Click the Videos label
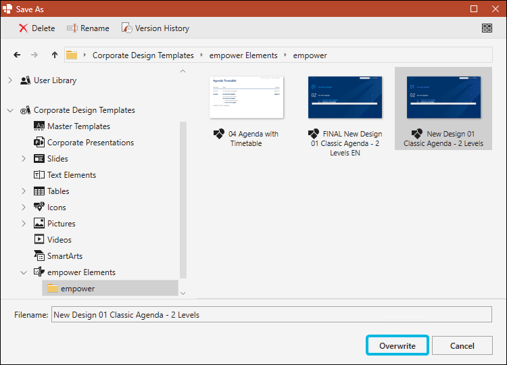Screen dimensions: 507x365 pyautogui.click(x=59, y=239)
